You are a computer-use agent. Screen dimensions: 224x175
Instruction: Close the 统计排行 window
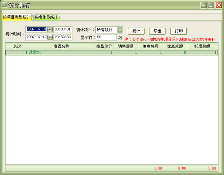219,5
